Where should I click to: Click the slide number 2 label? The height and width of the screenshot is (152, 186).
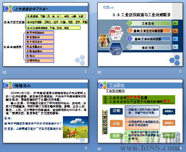[181, 72]
